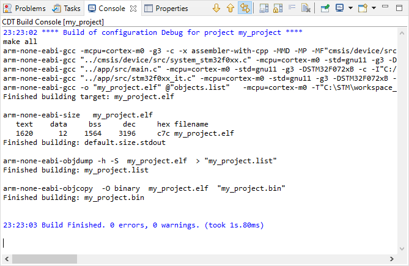Click 'Finished building: my_project.bin' line

(73, 198)
